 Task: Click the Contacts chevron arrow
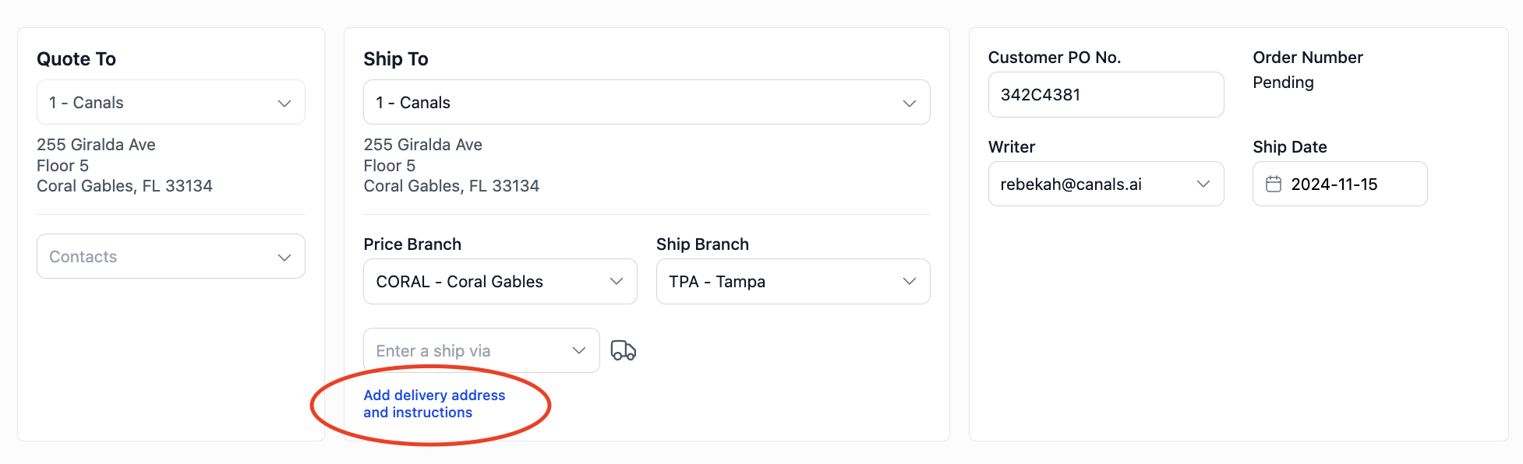(x=284, y=257)
